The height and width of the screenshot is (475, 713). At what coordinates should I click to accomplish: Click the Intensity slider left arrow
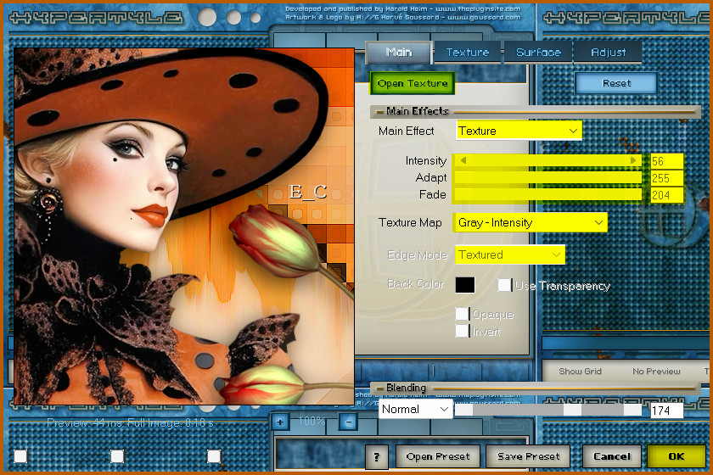click(463, 160)
